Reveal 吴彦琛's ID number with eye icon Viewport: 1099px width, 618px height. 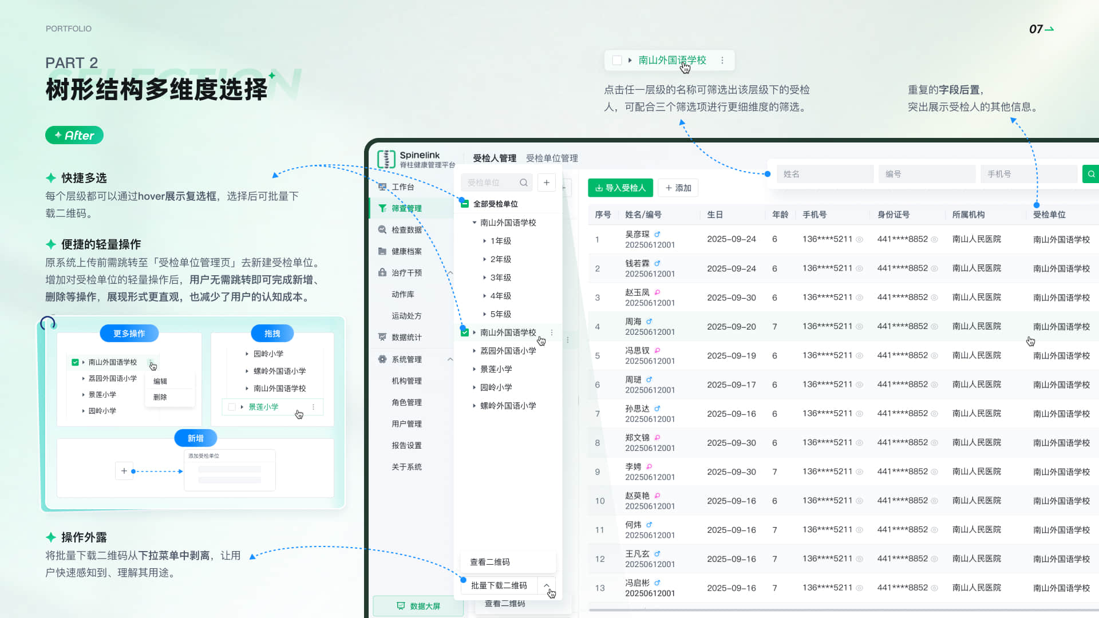click(x=934, y=239)
